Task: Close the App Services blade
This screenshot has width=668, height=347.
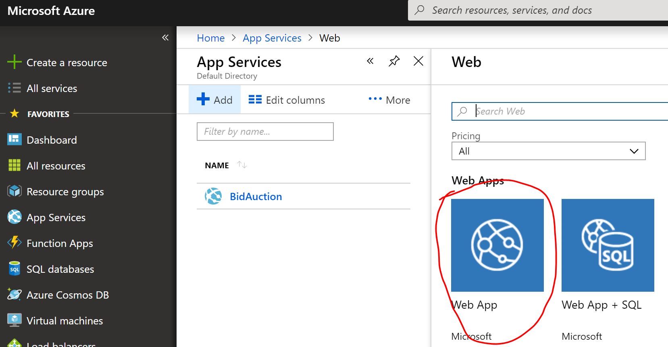Action: [x=418, y=61]
